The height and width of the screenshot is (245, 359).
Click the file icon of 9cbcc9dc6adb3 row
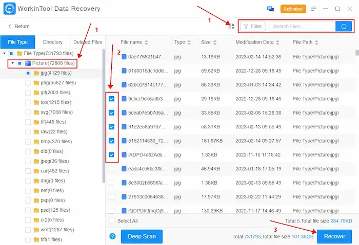[124, 99]
